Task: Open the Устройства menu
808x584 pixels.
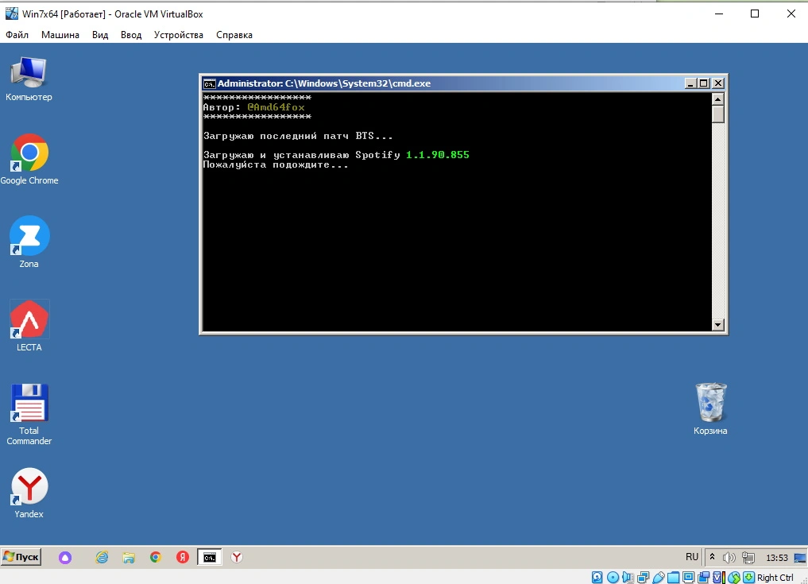Action: 178,34
